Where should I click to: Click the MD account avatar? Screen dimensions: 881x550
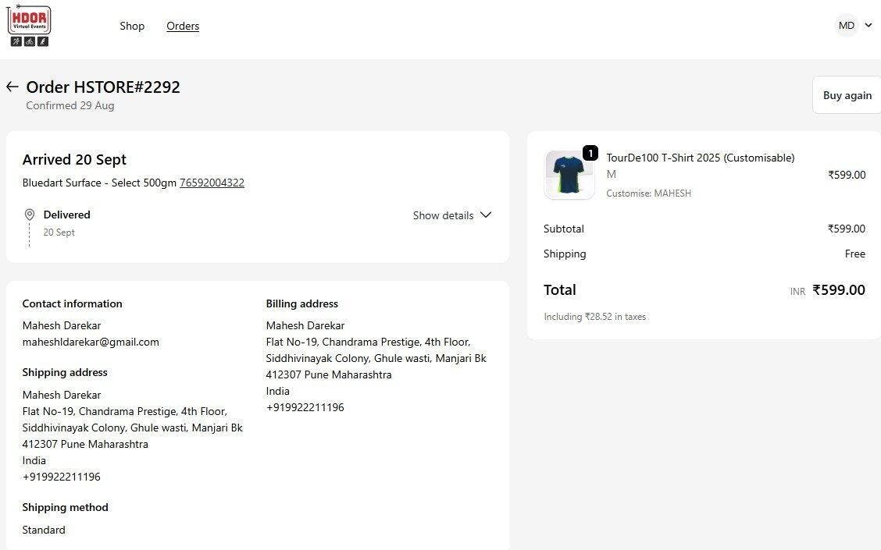pos(847,26)
